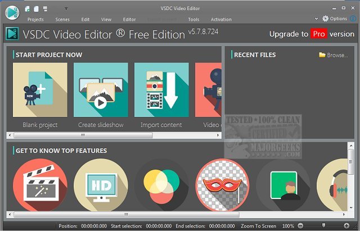Choose the Create slideshow tile
This screenshot has width=360, height=231.
pyautogui.click(x=101, y=90)
